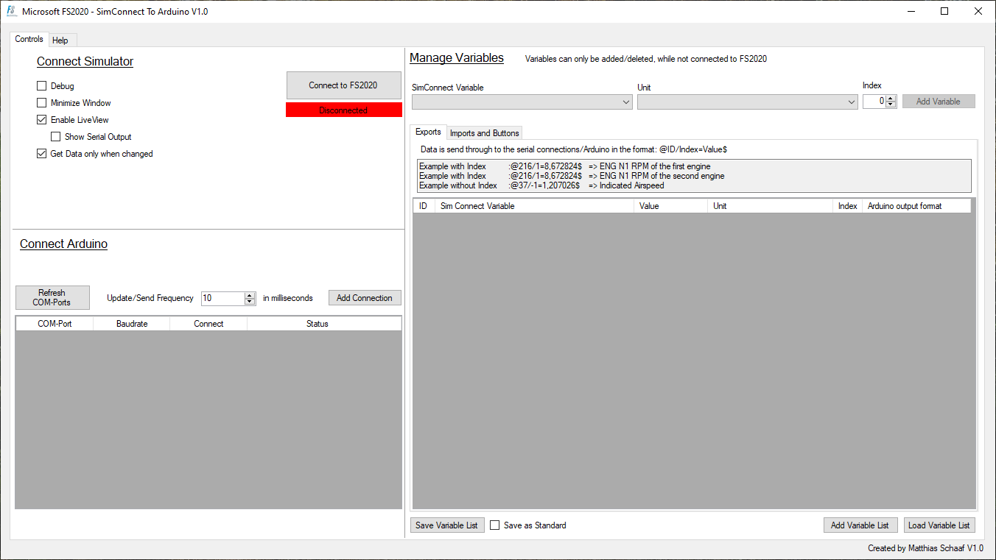Viewport: 996px width, 560px height.
Task: Click the 'in milliseconds' label
Action: (288, 298)
